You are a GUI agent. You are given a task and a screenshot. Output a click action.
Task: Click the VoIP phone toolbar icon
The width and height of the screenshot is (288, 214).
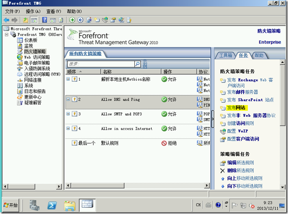pyautogui.click(x=105, y=20)
